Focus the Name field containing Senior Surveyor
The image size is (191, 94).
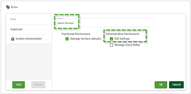pos(105,23)
